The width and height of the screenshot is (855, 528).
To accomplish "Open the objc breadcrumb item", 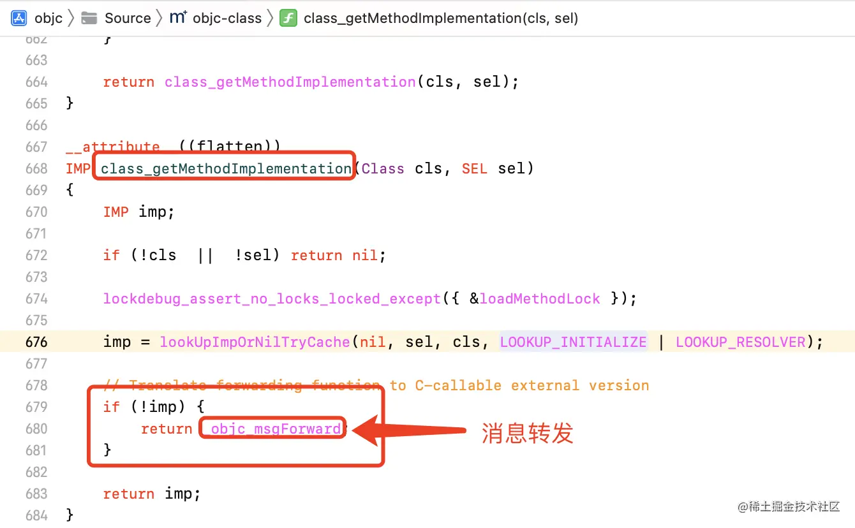I will point(48,18).
